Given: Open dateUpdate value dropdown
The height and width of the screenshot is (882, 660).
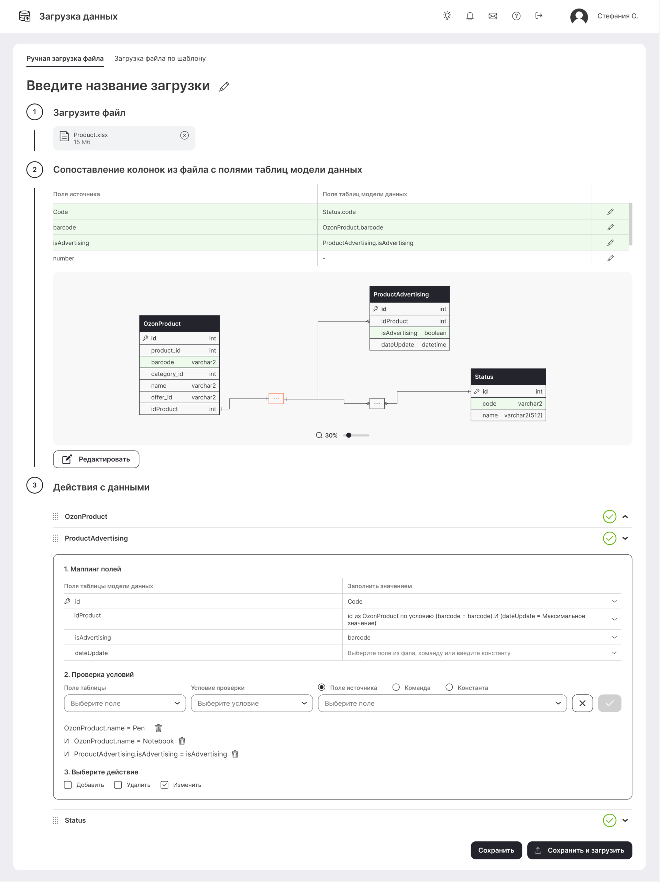Looking at the screenshot, I should click(x=614, y=653).
